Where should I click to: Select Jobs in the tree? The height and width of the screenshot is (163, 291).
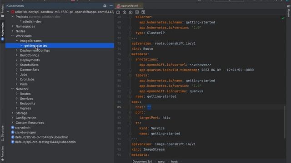tap(24, 74)
